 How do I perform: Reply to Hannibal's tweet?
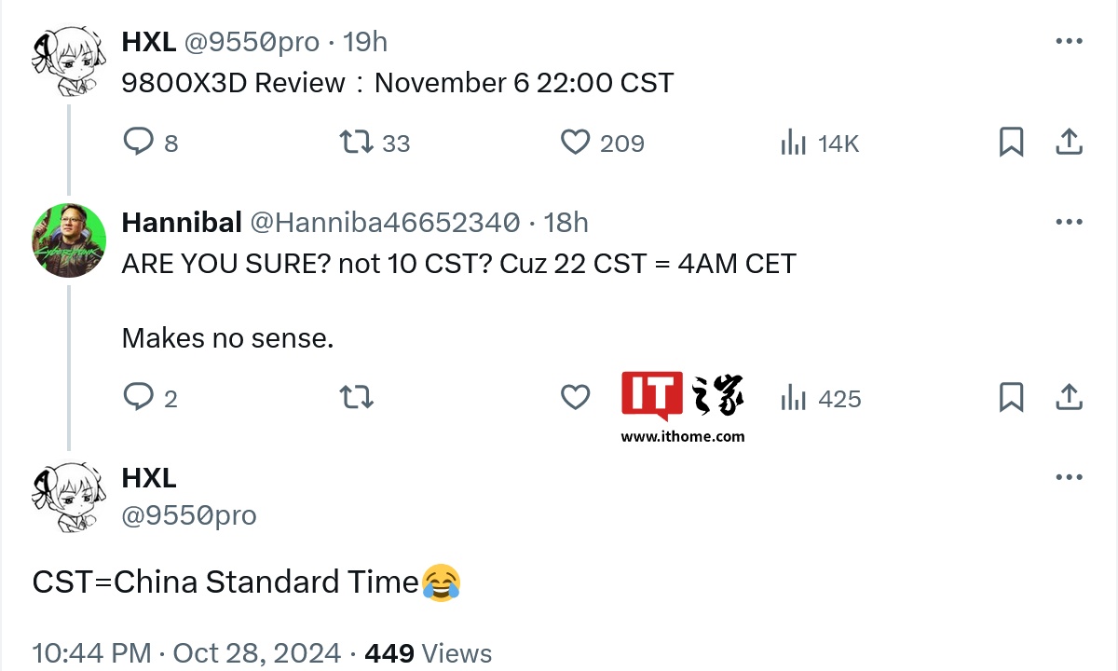150,398
